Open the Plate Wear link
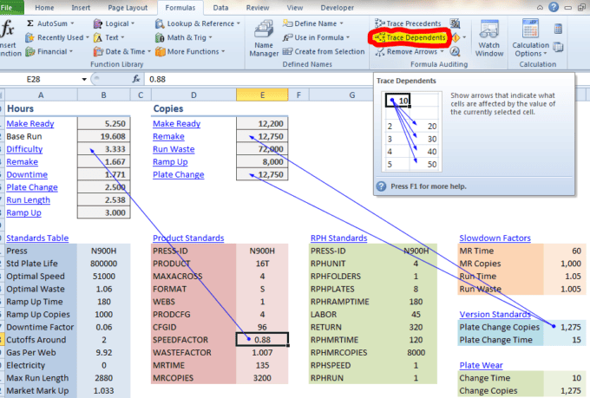 click(481, 365)
